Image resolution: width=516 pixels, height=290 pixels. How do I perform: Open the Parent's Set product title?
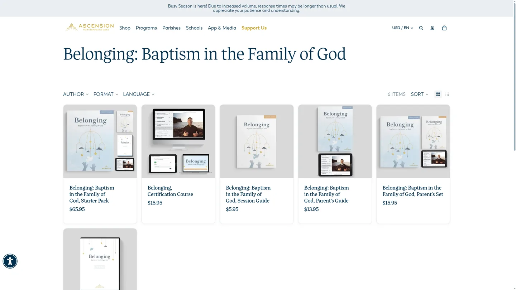(413, 191)
